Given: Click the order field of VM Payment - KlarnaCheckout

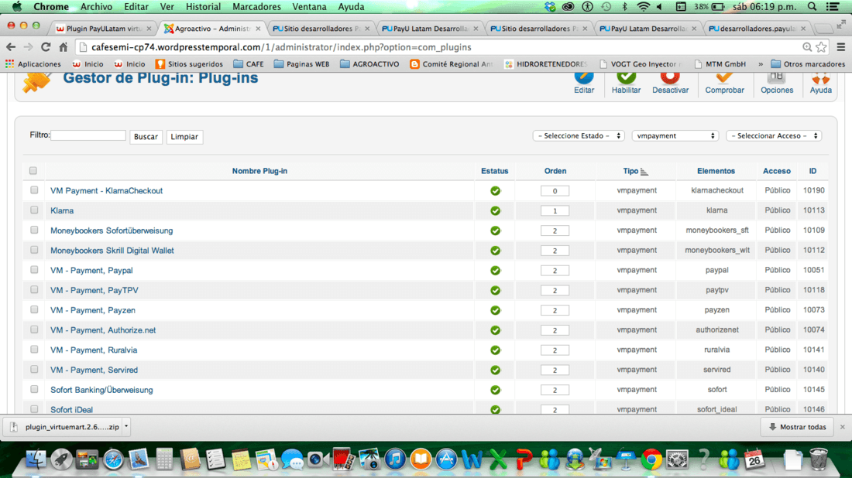Looking at the screenshot, I should point(555,191).
